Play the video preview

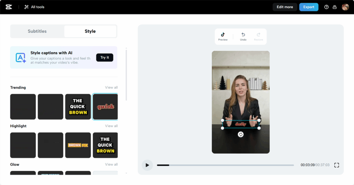147,165
